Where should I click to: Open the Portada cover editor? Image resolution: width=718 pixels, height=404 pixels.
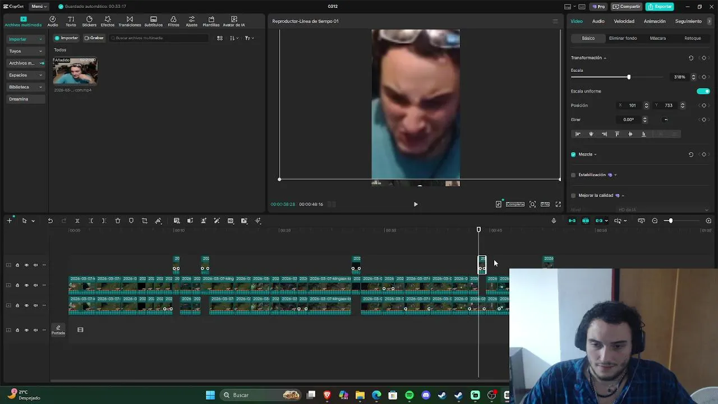point(58,330)
